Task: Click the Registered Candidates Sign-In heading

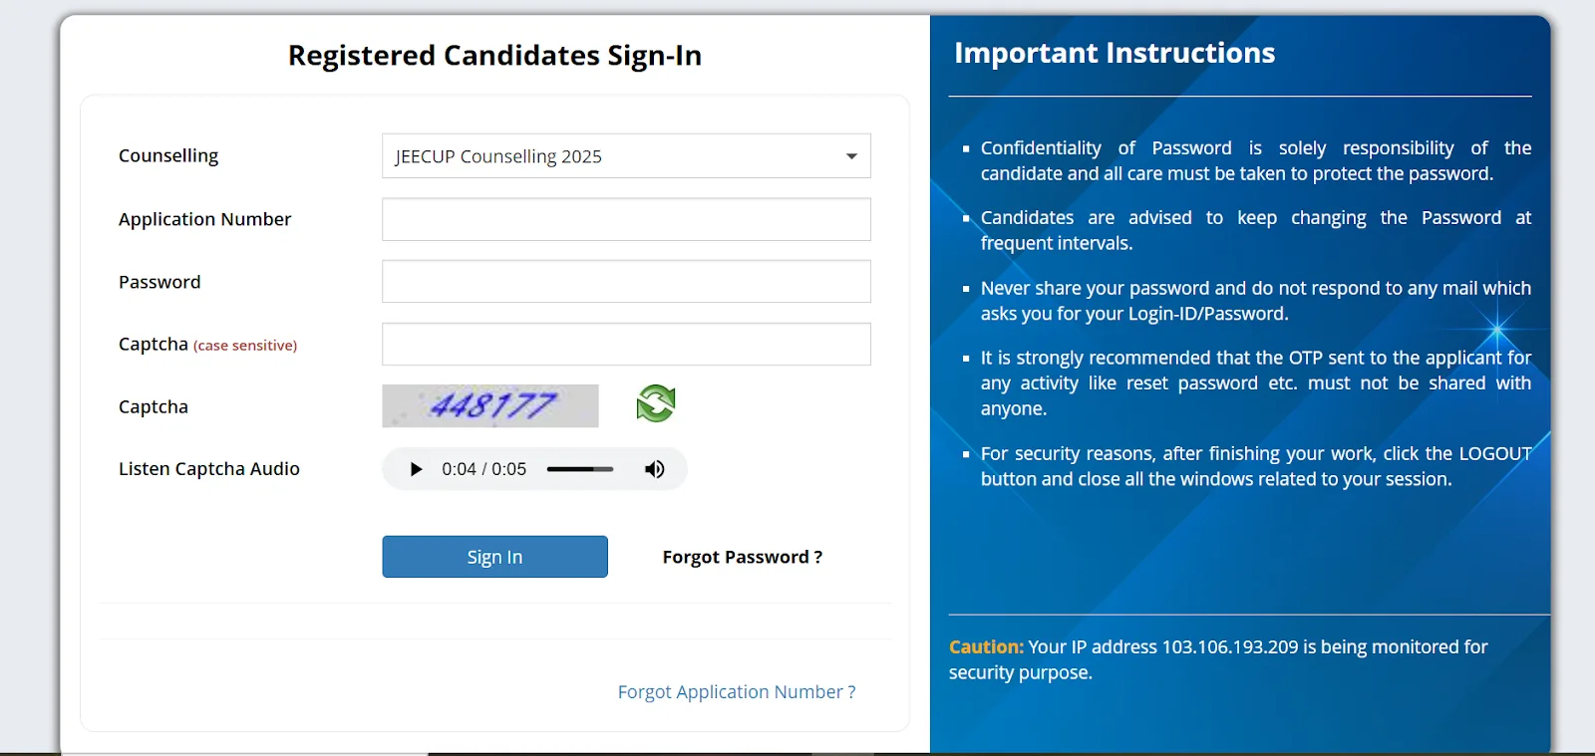Action: coord(494,55)
